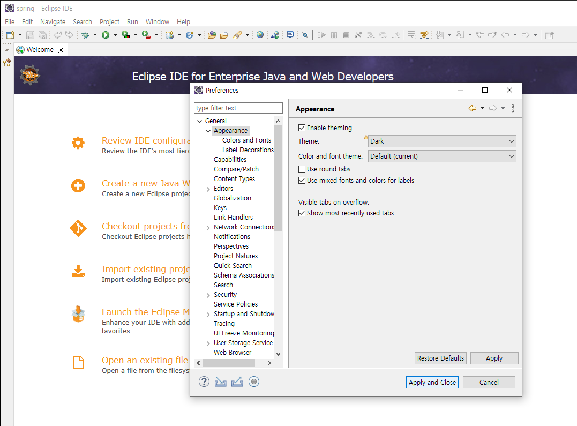
Task: Open the Navigate menu
Action: (53, 22)
